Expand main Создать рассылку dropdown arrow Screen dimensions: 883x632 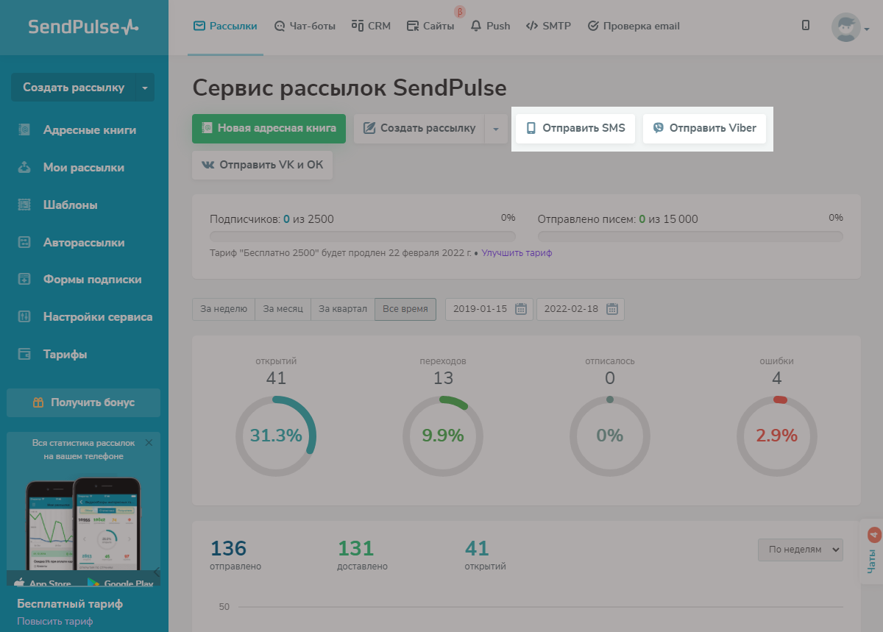pos(496,128)
